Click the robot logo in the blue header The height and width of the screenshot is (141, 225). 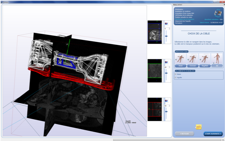pyautogui.click(x=218, y=13)
